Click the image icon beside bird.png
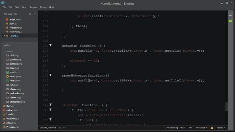 pos(7,55)
